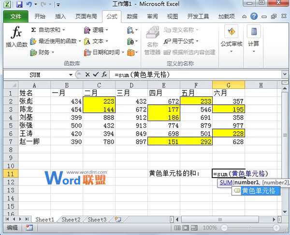The width and height of the screenshot is (290, 235).
Task: Open the 计算 calculation options icon
Action: (x=253, y=32)
